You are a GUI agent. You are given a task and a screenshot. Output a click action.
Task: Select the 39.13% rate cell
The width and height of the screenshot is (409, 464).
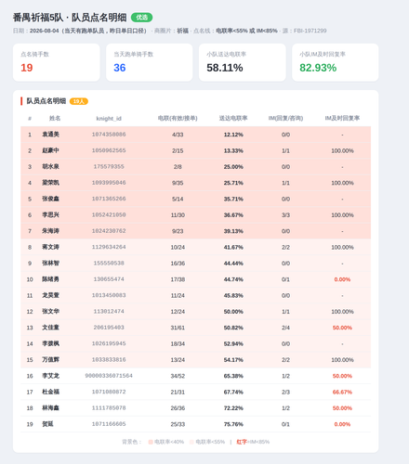pyautogui.click(x=233, y=231)
